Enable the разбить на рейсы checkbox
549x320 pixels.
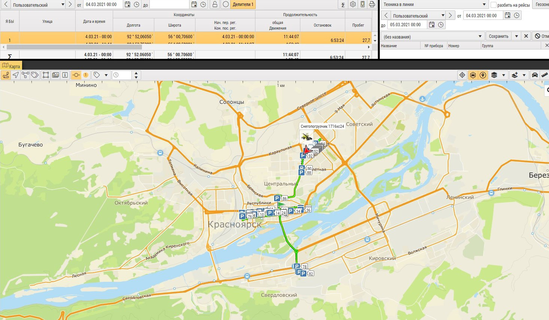494,5
